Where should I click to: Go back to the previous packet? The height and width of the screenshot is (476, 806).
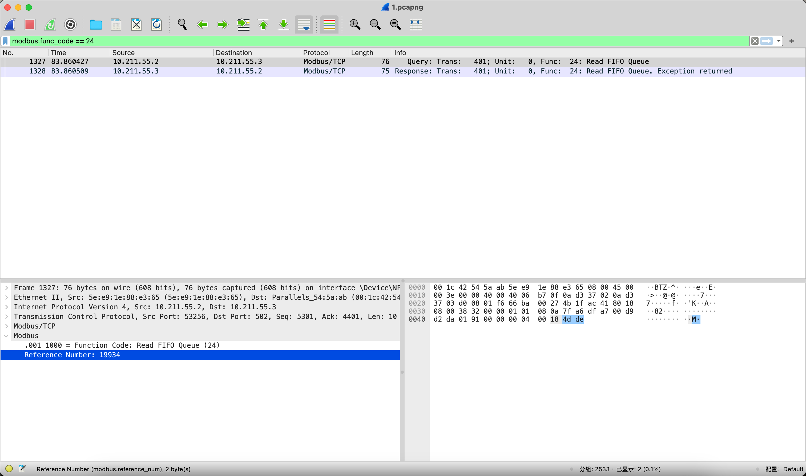coord(202,24)
